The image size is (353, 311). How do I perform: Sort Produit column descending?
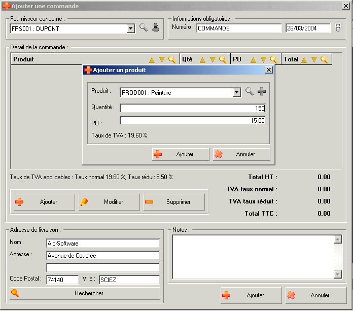pyautogui.click(x=162, y=59)
